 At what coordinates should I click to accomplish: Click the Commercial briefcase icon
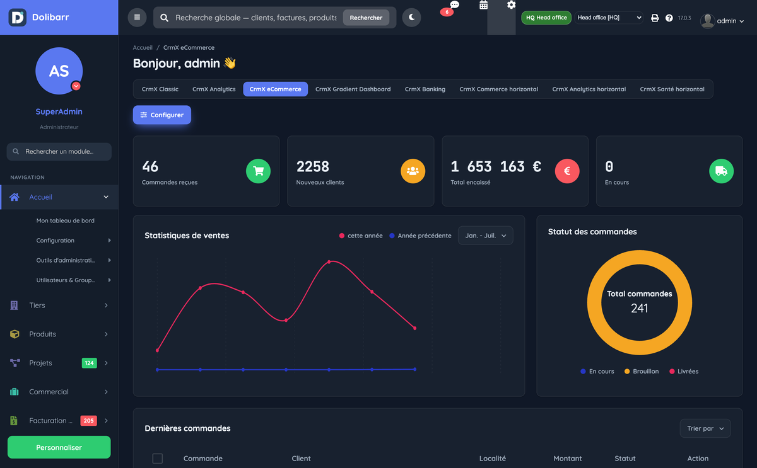15,392
